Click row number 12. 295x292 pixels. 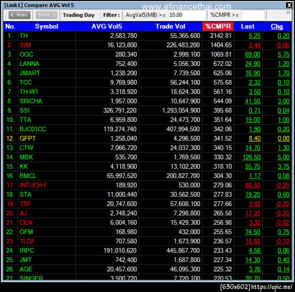pyautogui.click(x=10, y=139)
